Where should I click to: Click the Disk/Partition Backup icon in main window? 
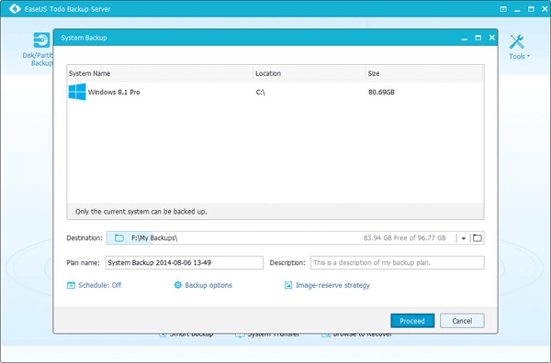click(42, 40)
